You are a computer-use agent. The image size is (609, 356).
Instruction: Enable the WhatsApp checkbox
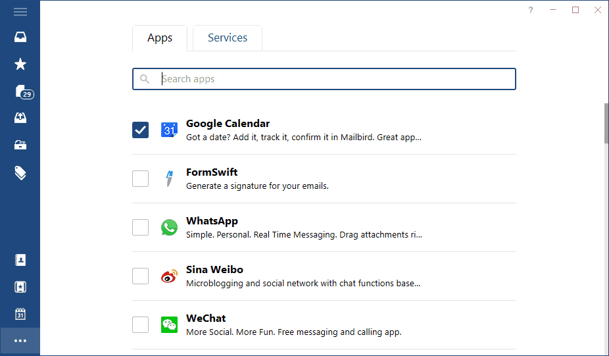coord(141,227)
